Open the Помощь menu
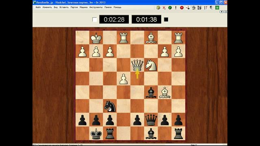Image resolution: width=260 pixels, height=146 pixels. click(117, 7)
